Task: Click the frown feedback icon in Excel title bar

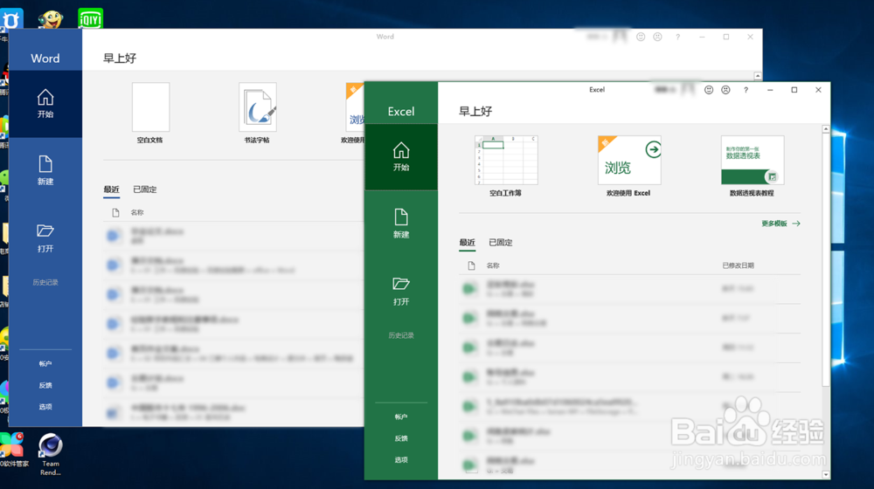Action: pos(725,90)
